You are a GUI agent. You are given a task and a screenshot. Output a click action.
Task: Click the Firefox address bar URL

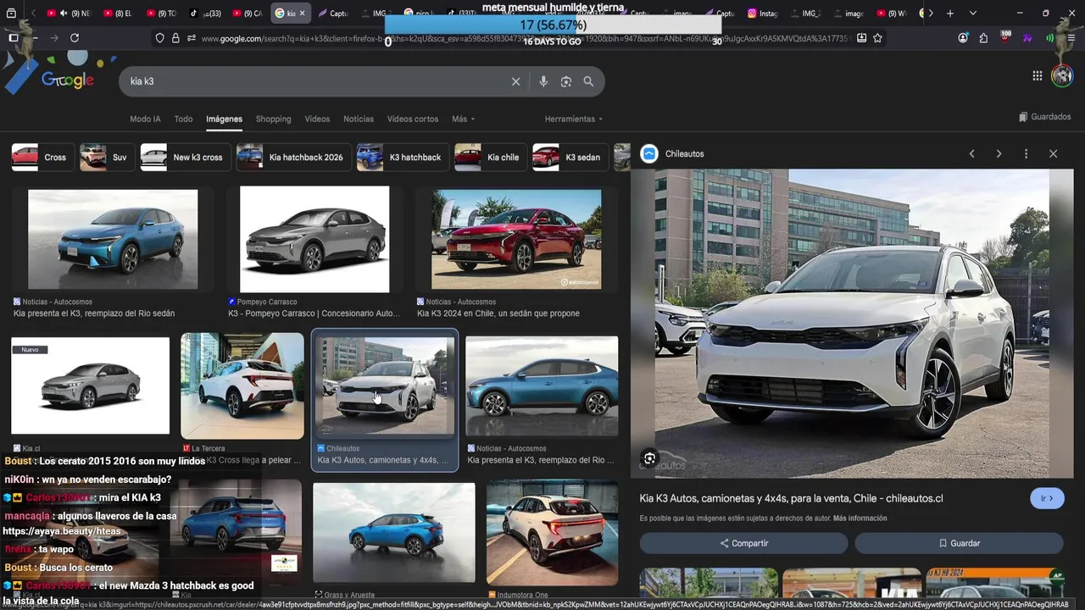point(526,38)
